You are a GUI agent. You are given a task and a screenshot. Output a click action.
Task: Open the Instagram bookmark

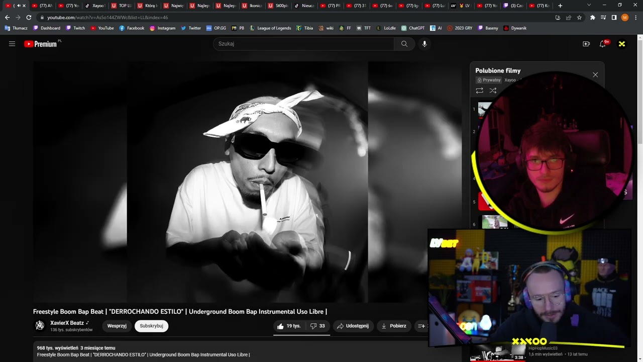[x=163, y=28]
